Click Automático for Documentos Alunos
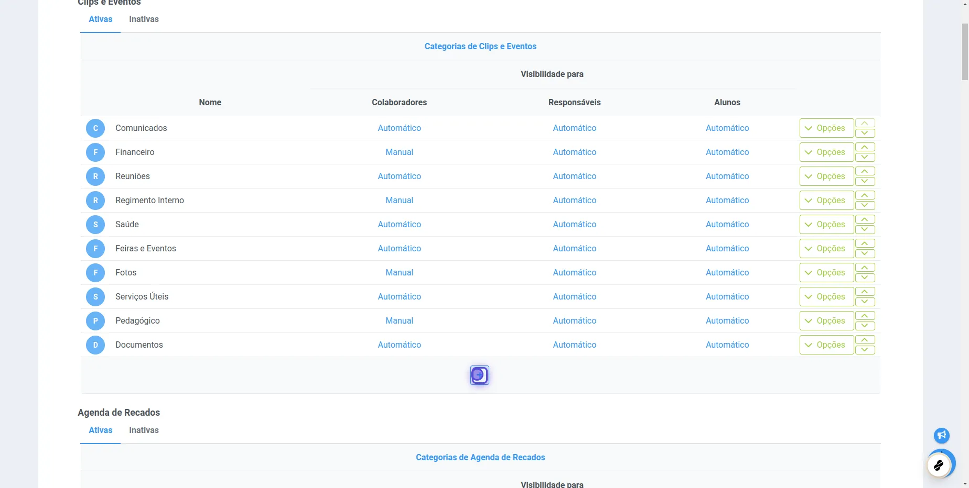The width and height of the screenshot is (969, 488). point(727,345)
